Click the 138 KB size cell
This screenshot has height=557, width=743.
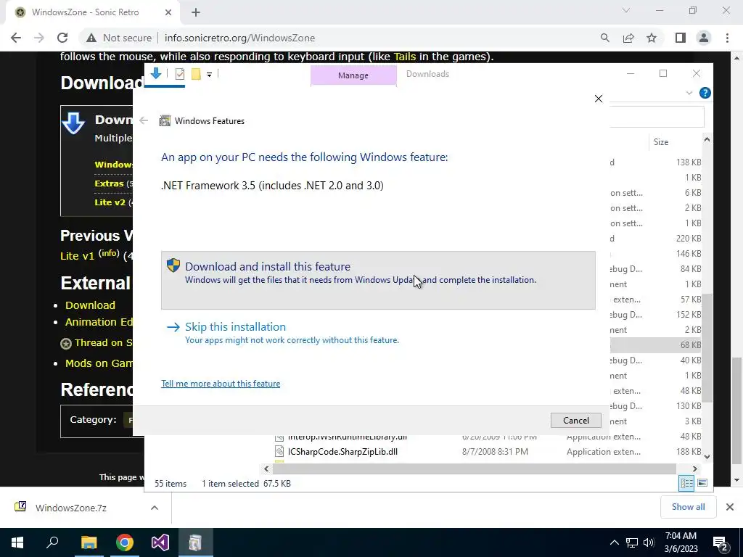[x=688, y=162]
